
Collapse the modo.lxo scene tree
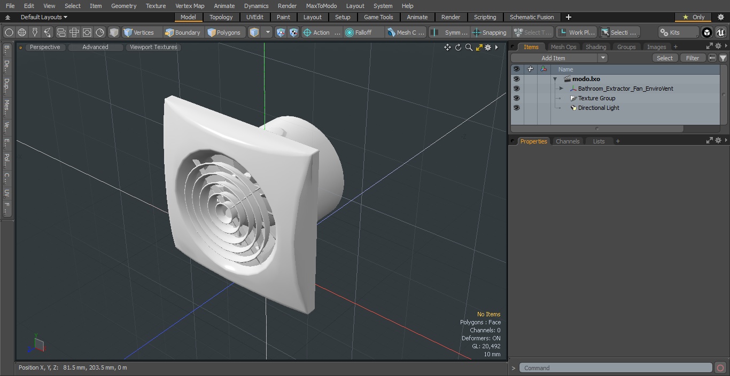pyautogui.click(x=555, y=79)
